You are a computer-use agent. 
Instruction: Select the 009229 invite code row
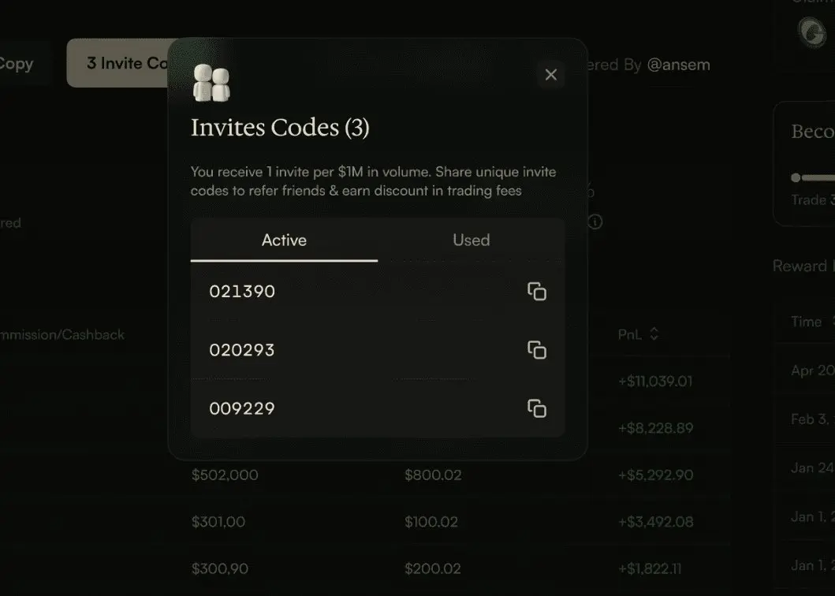tap(378, 408)
